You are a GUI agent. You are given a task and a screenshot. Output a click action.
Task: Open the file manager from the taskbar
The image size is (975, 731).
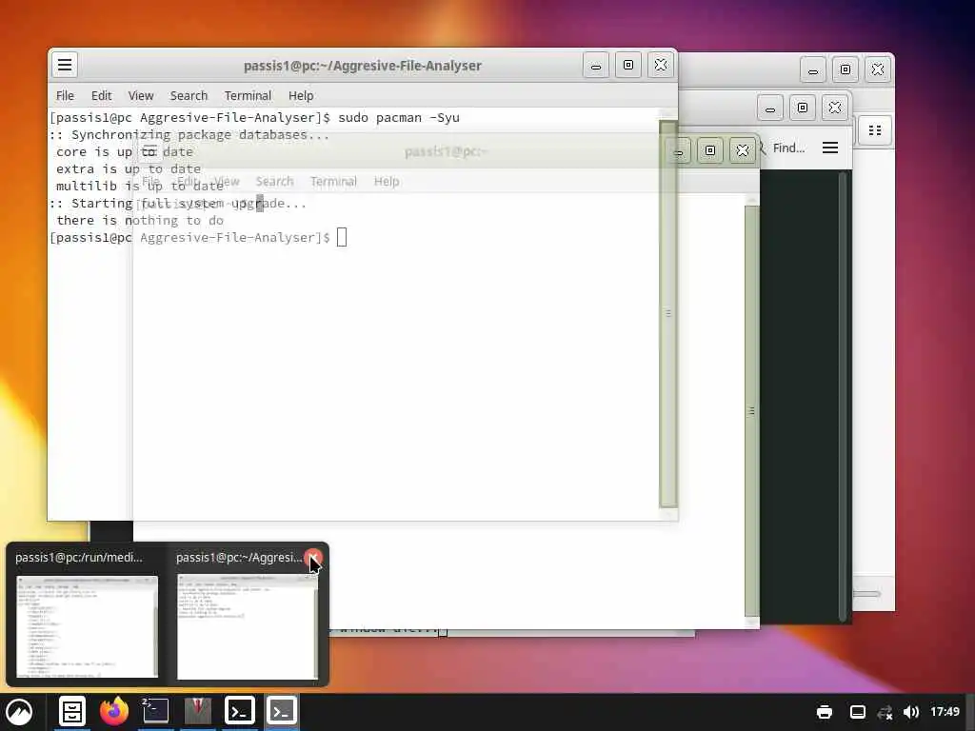click(72, 712)
